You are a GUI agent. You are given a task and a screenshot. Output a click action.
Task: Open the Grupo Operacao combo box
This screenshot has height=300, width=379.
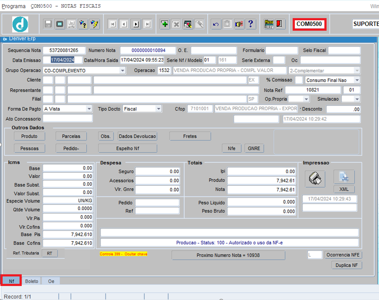[122, 70]
